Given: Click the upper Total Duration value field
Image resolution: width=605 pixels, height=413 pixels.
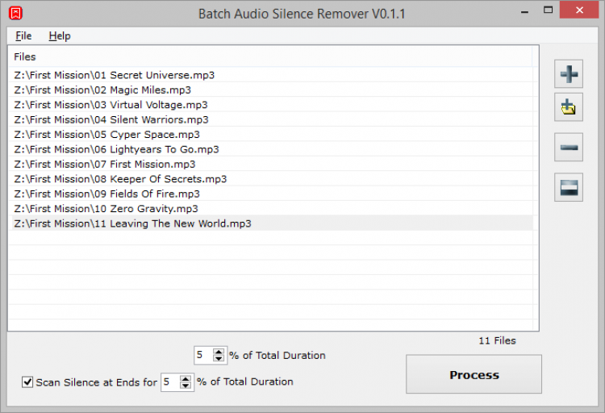Looking at the screenshot, I should 202,355.
